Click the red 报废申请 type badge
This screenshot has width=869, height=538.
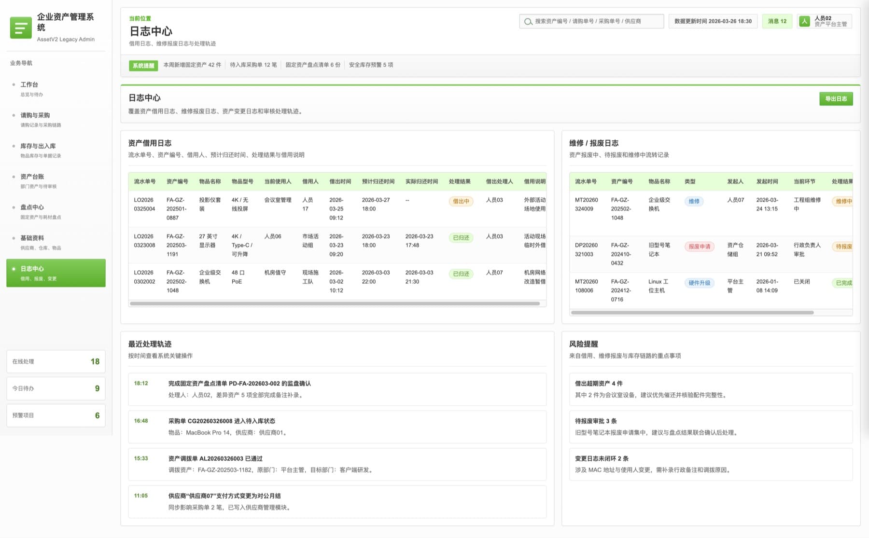[x=699, y=247]
